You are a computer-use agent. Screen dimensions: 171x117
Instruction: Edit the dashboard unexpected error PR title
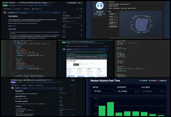[x=53, y=80]
